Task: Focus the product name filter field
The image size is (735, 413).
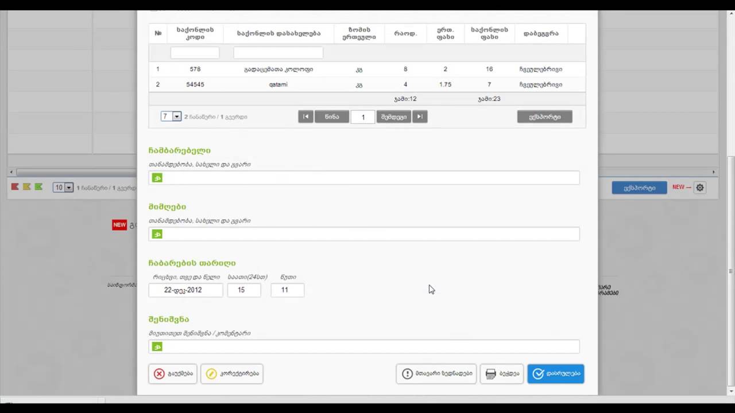Action: tap(278, 53)
